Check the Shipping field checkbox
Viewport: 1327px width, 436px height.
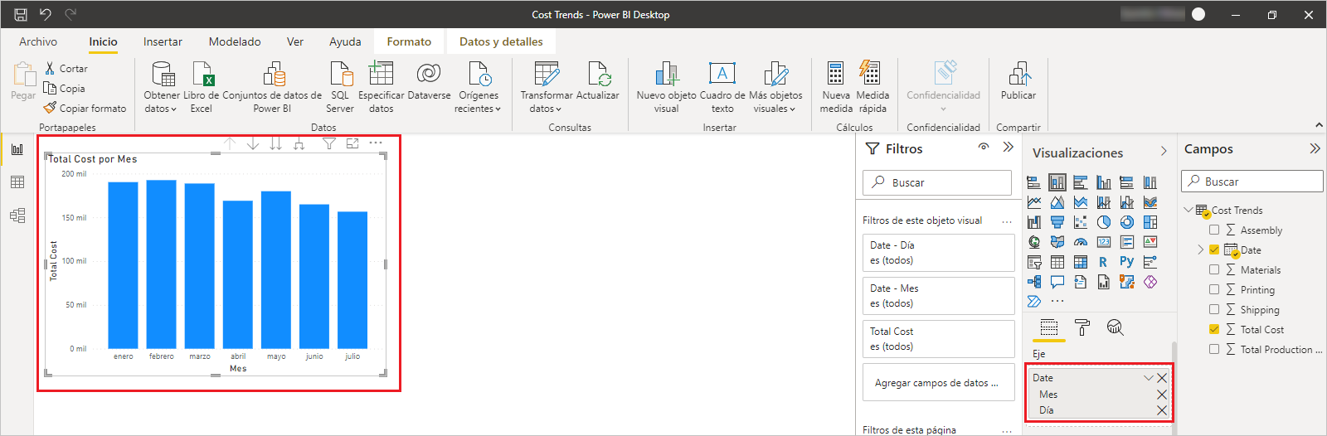[x=1214, y=309]
